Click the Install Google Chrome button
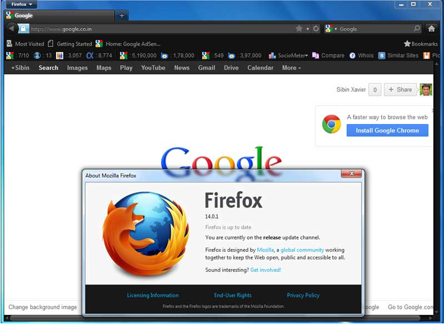Viewport: 444px width, 325px height. coord(387,130)
